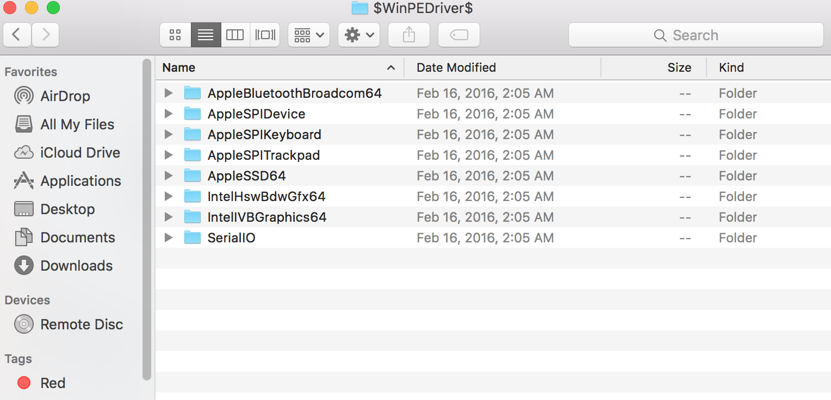Image resolution: width=831 pixels, height=400 pixels.
Task: Select the AppleBluetoothBroadcom64 folder icon
Action: [193, 93]
